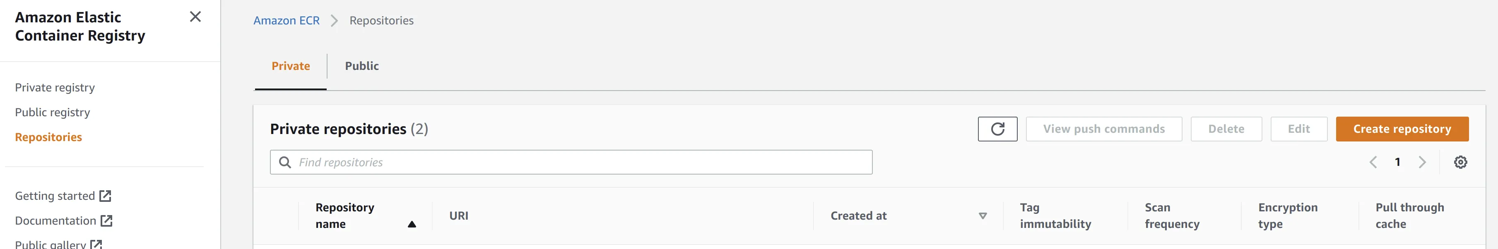Click Create repository button
The image size is (1498, 249).
pos(1402,129)
